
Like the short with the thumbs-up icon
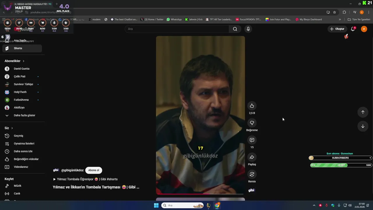pos(252,106)
